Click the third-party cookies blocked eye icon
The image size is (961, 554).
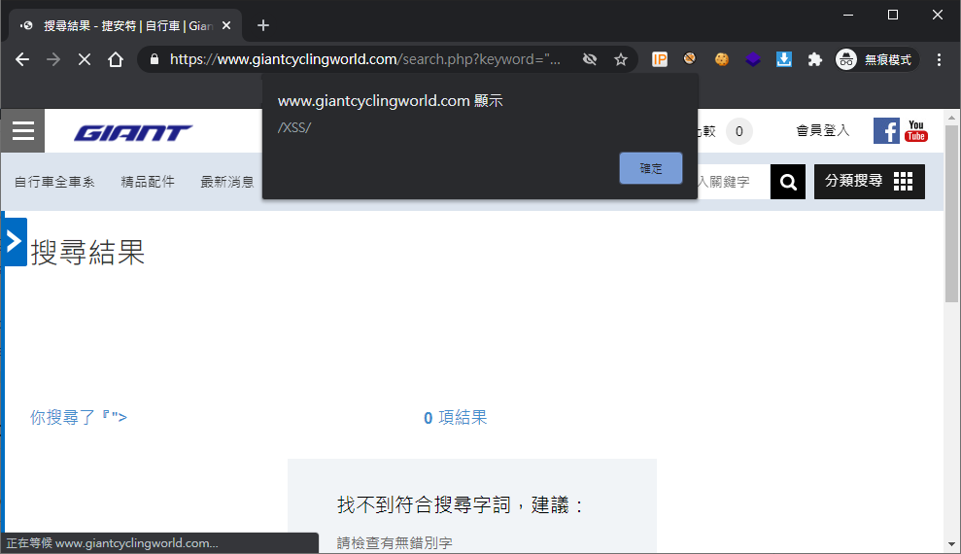(590, 59)
